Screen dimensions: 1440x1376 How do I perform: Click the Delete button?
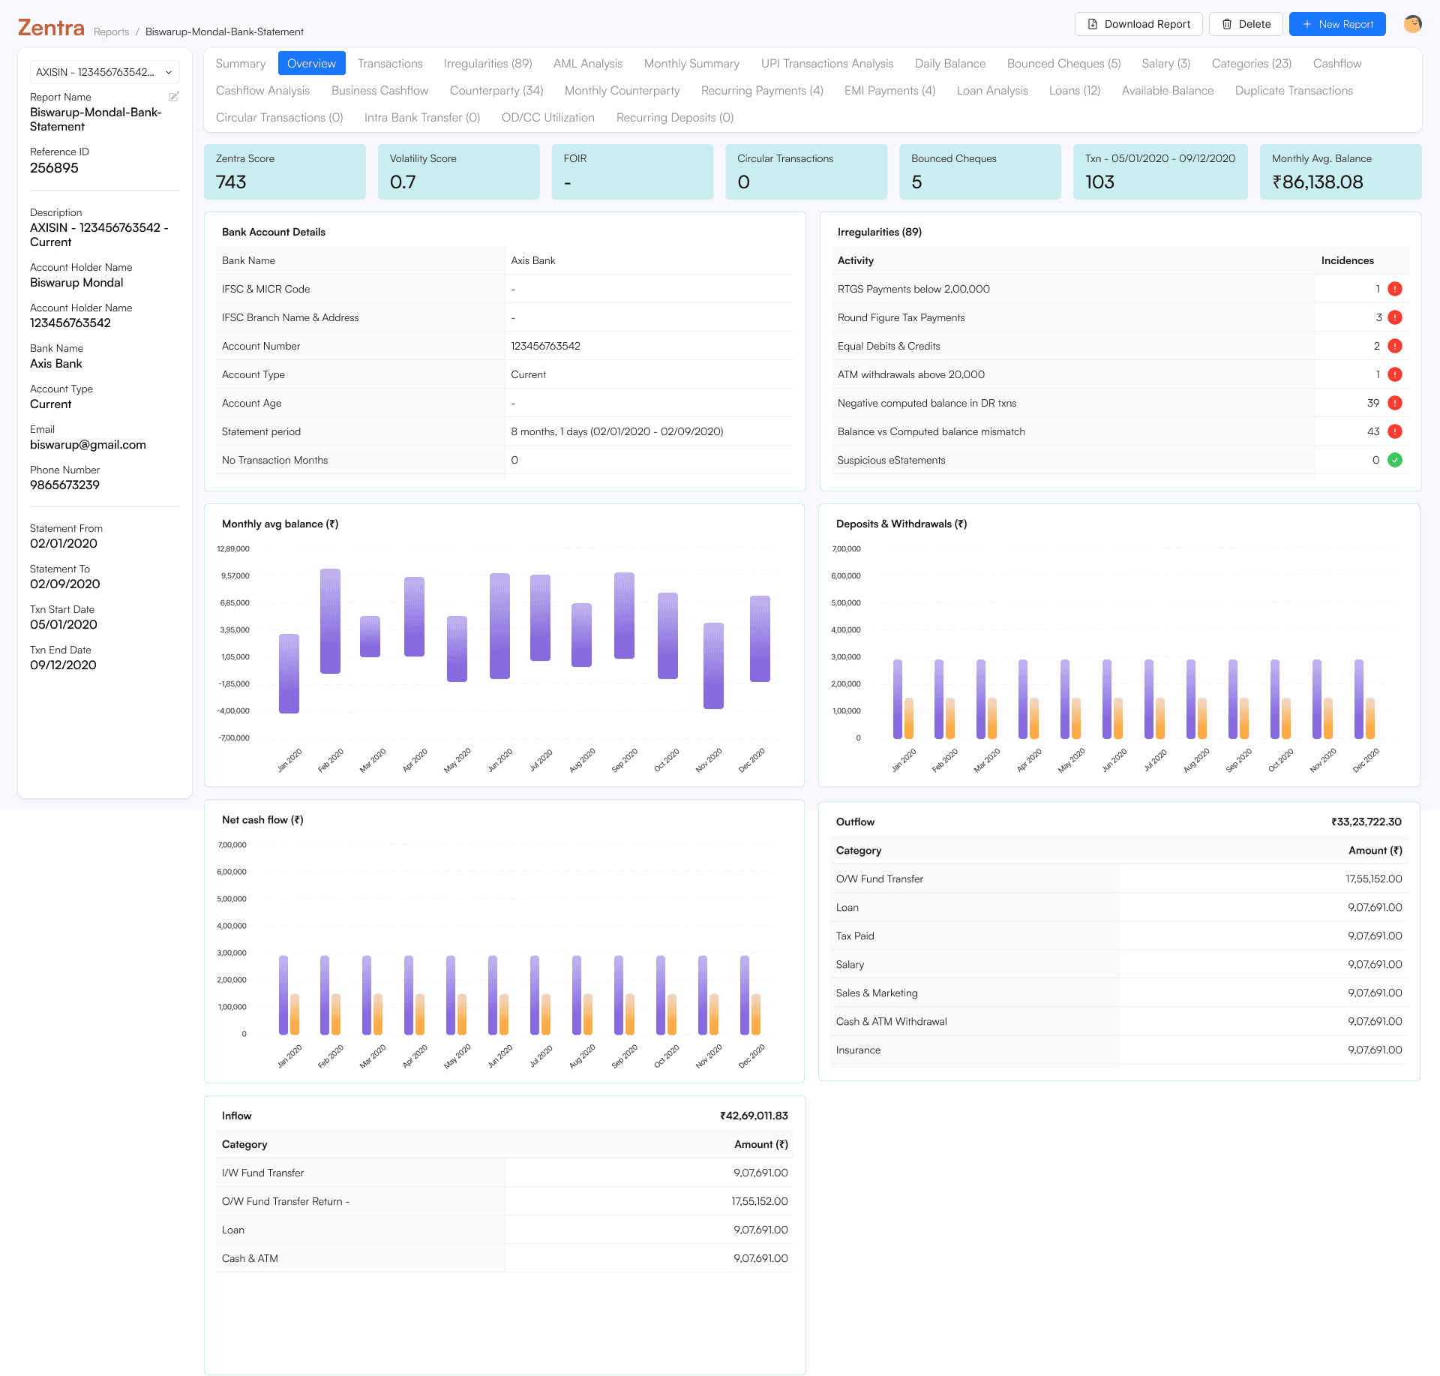1245,24
